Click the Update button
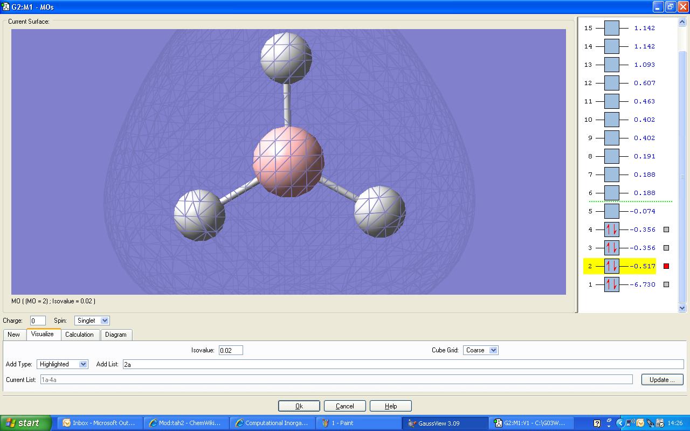 click(662, 380)
